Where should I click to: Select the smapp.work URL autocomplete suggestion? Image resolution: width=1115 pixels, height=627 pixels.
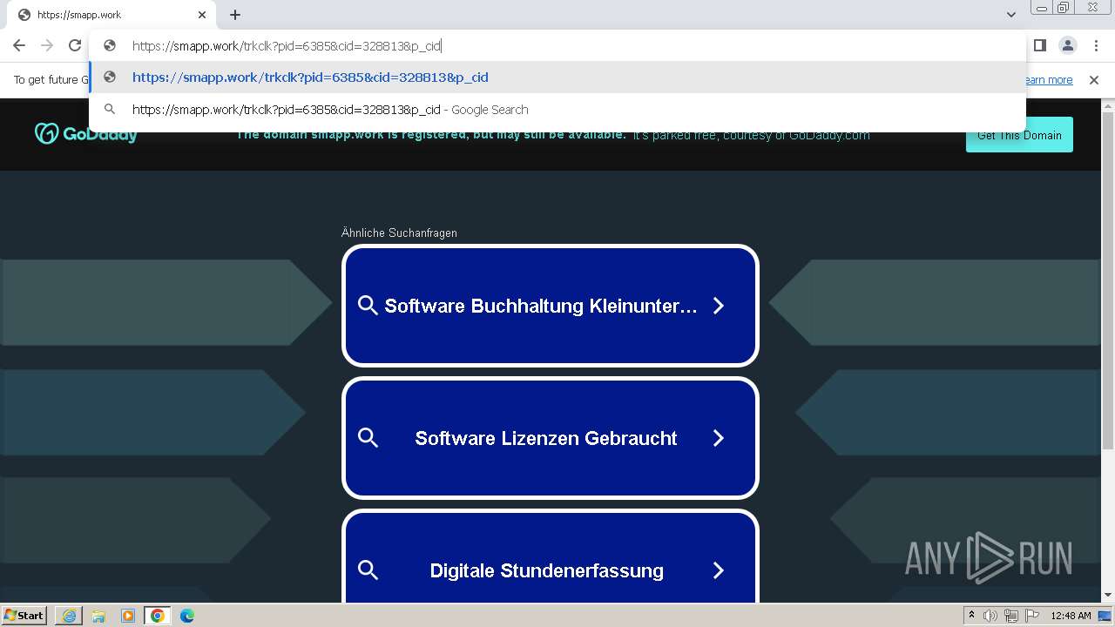[x=557, y=78]
